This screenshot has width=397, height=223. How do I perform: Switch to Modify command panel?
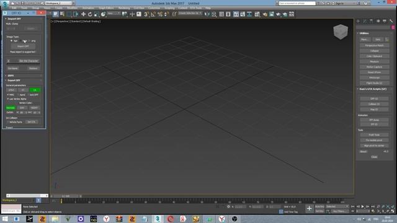[x=365, y=21]
